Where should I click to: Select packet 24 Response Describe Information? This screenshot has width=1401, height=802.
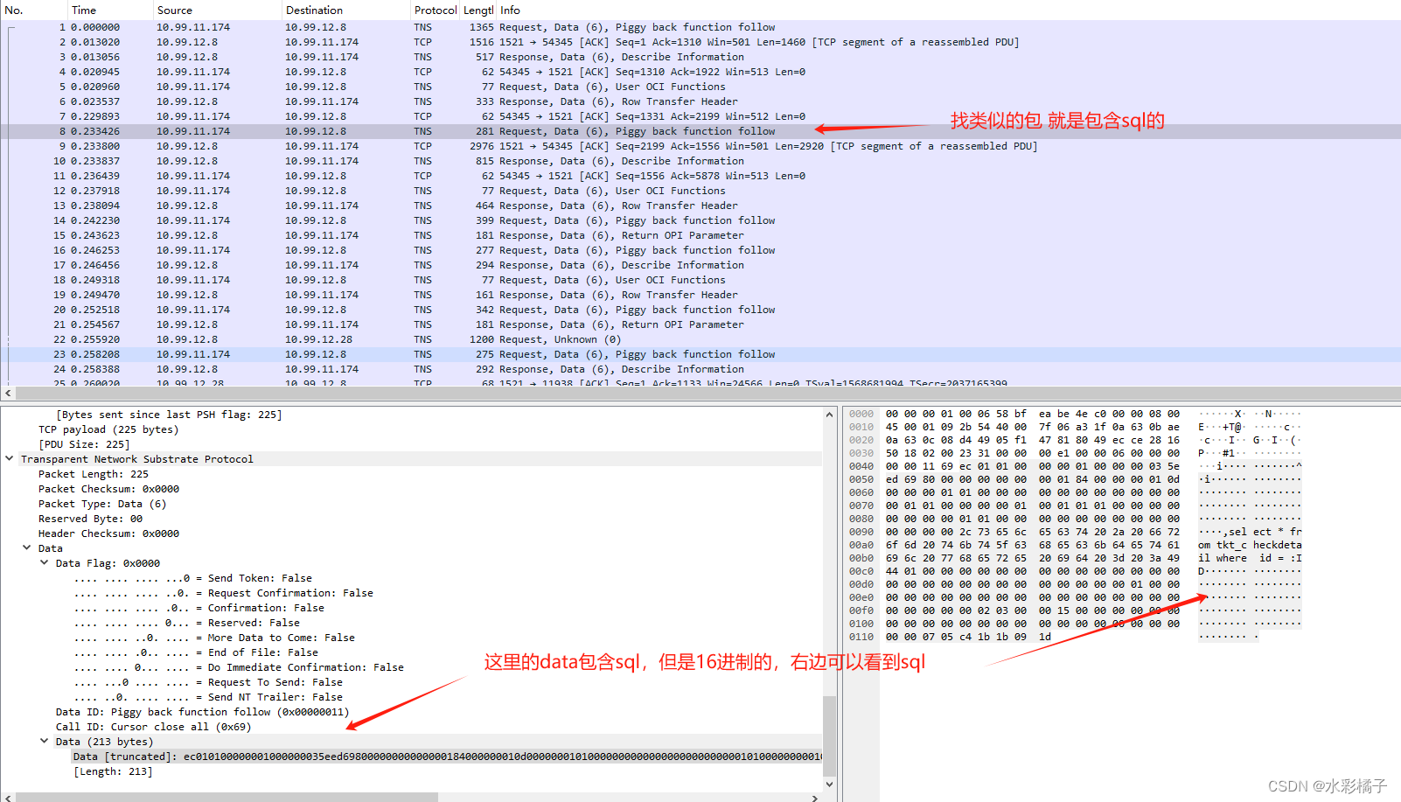700,369
